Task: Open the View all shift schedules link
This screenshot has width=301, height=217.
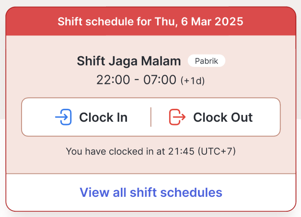Action: 150,193
